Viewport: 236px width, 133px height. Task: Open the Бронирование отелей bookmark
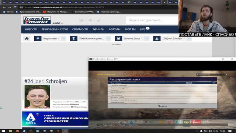click(28, 12)
